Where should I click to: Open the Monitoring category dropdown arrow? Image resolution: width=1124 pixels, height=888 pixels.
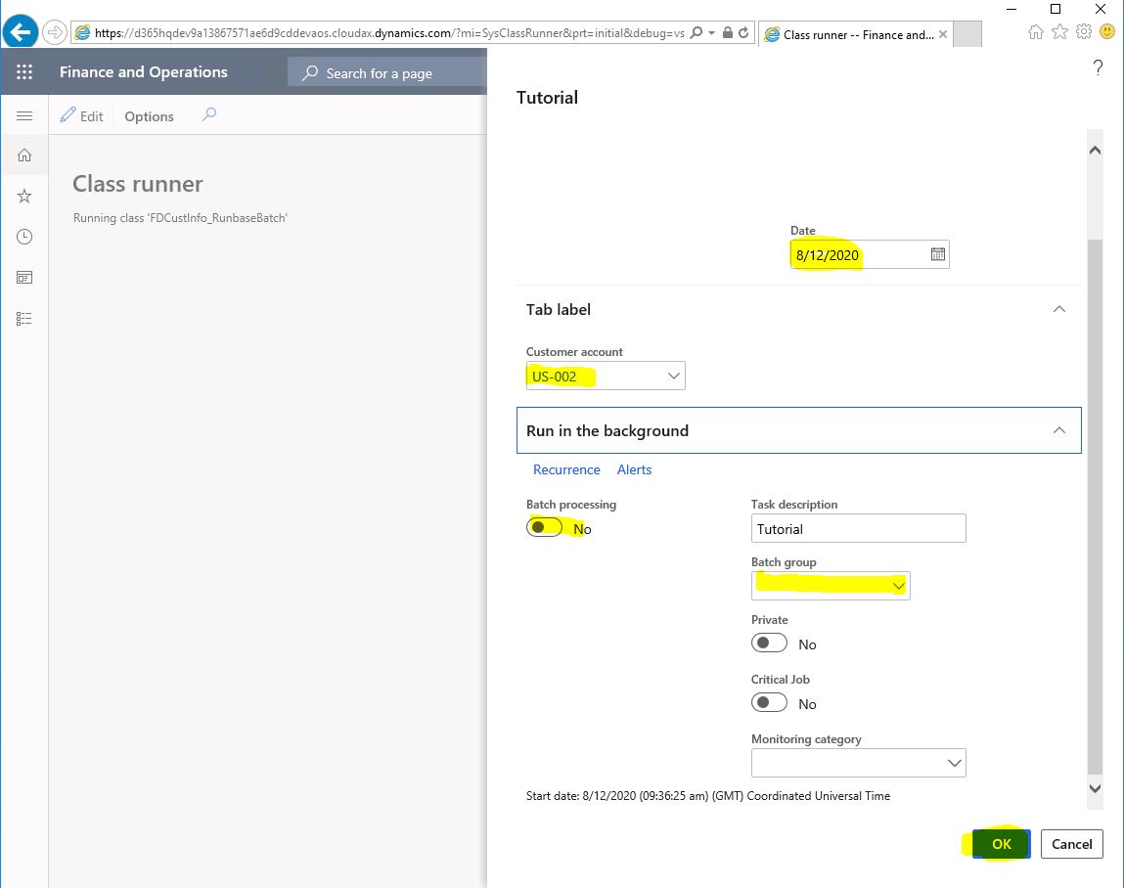(954, 763)
